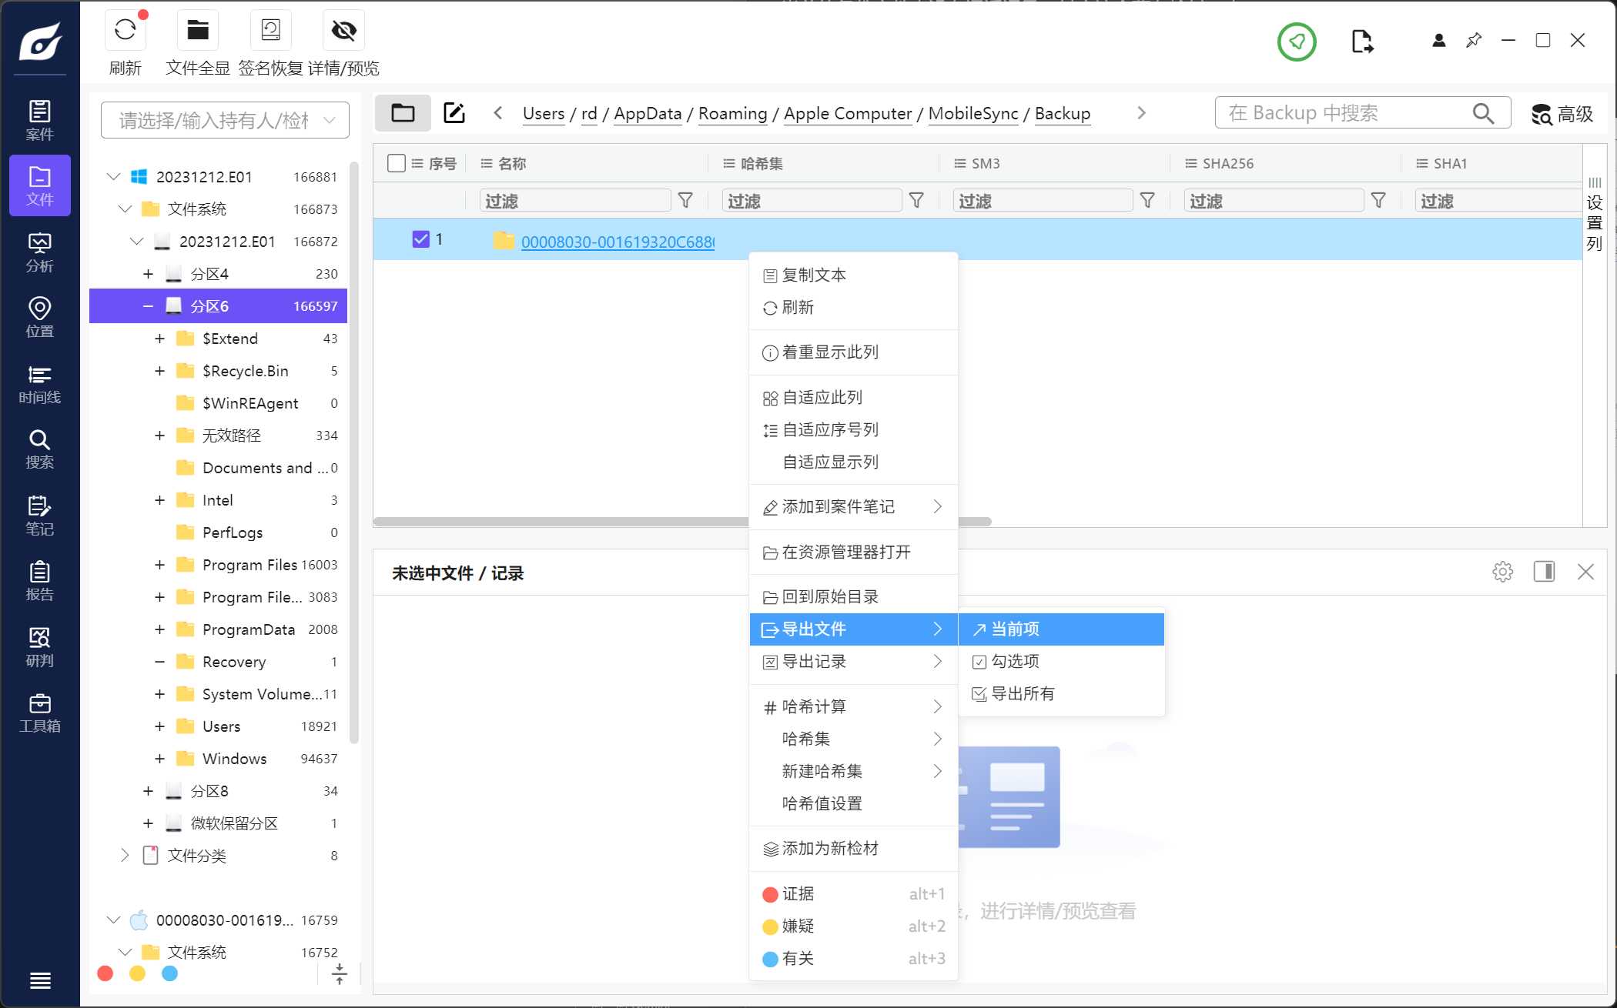
Task: Click the filter funnel for 名称 column
Action: 685,201
